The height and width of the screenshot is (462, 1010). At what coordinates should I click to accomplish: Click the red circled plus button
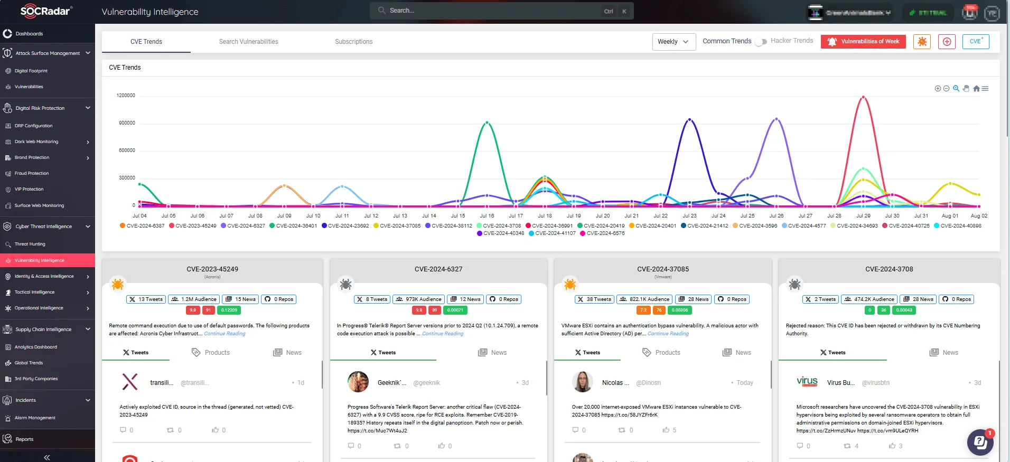[x=947, y=42]
